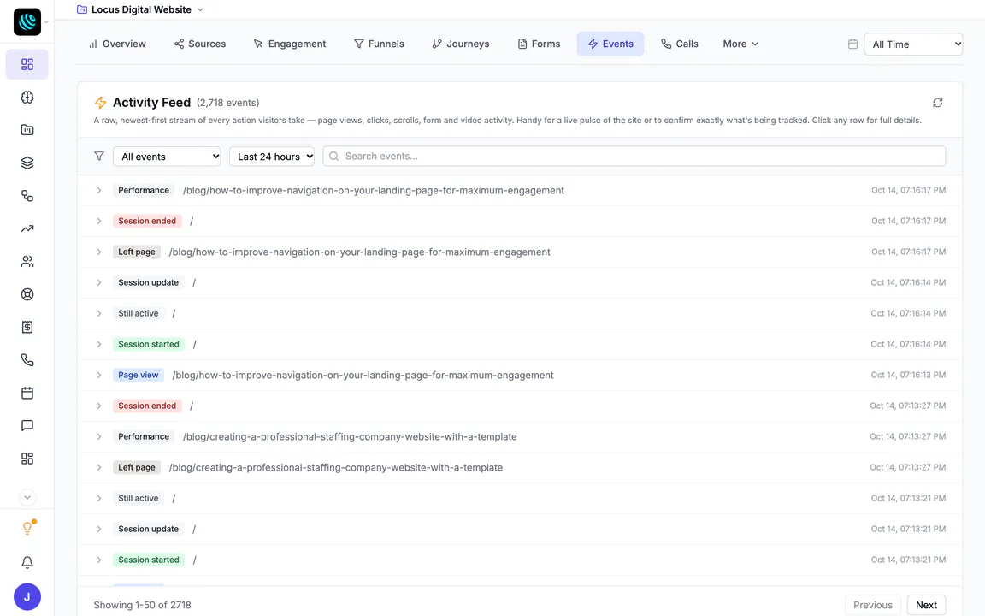Click the Locus app logo
Image resolution: width=985 pixels, height=616 pixels.
(x=27, y=22)
